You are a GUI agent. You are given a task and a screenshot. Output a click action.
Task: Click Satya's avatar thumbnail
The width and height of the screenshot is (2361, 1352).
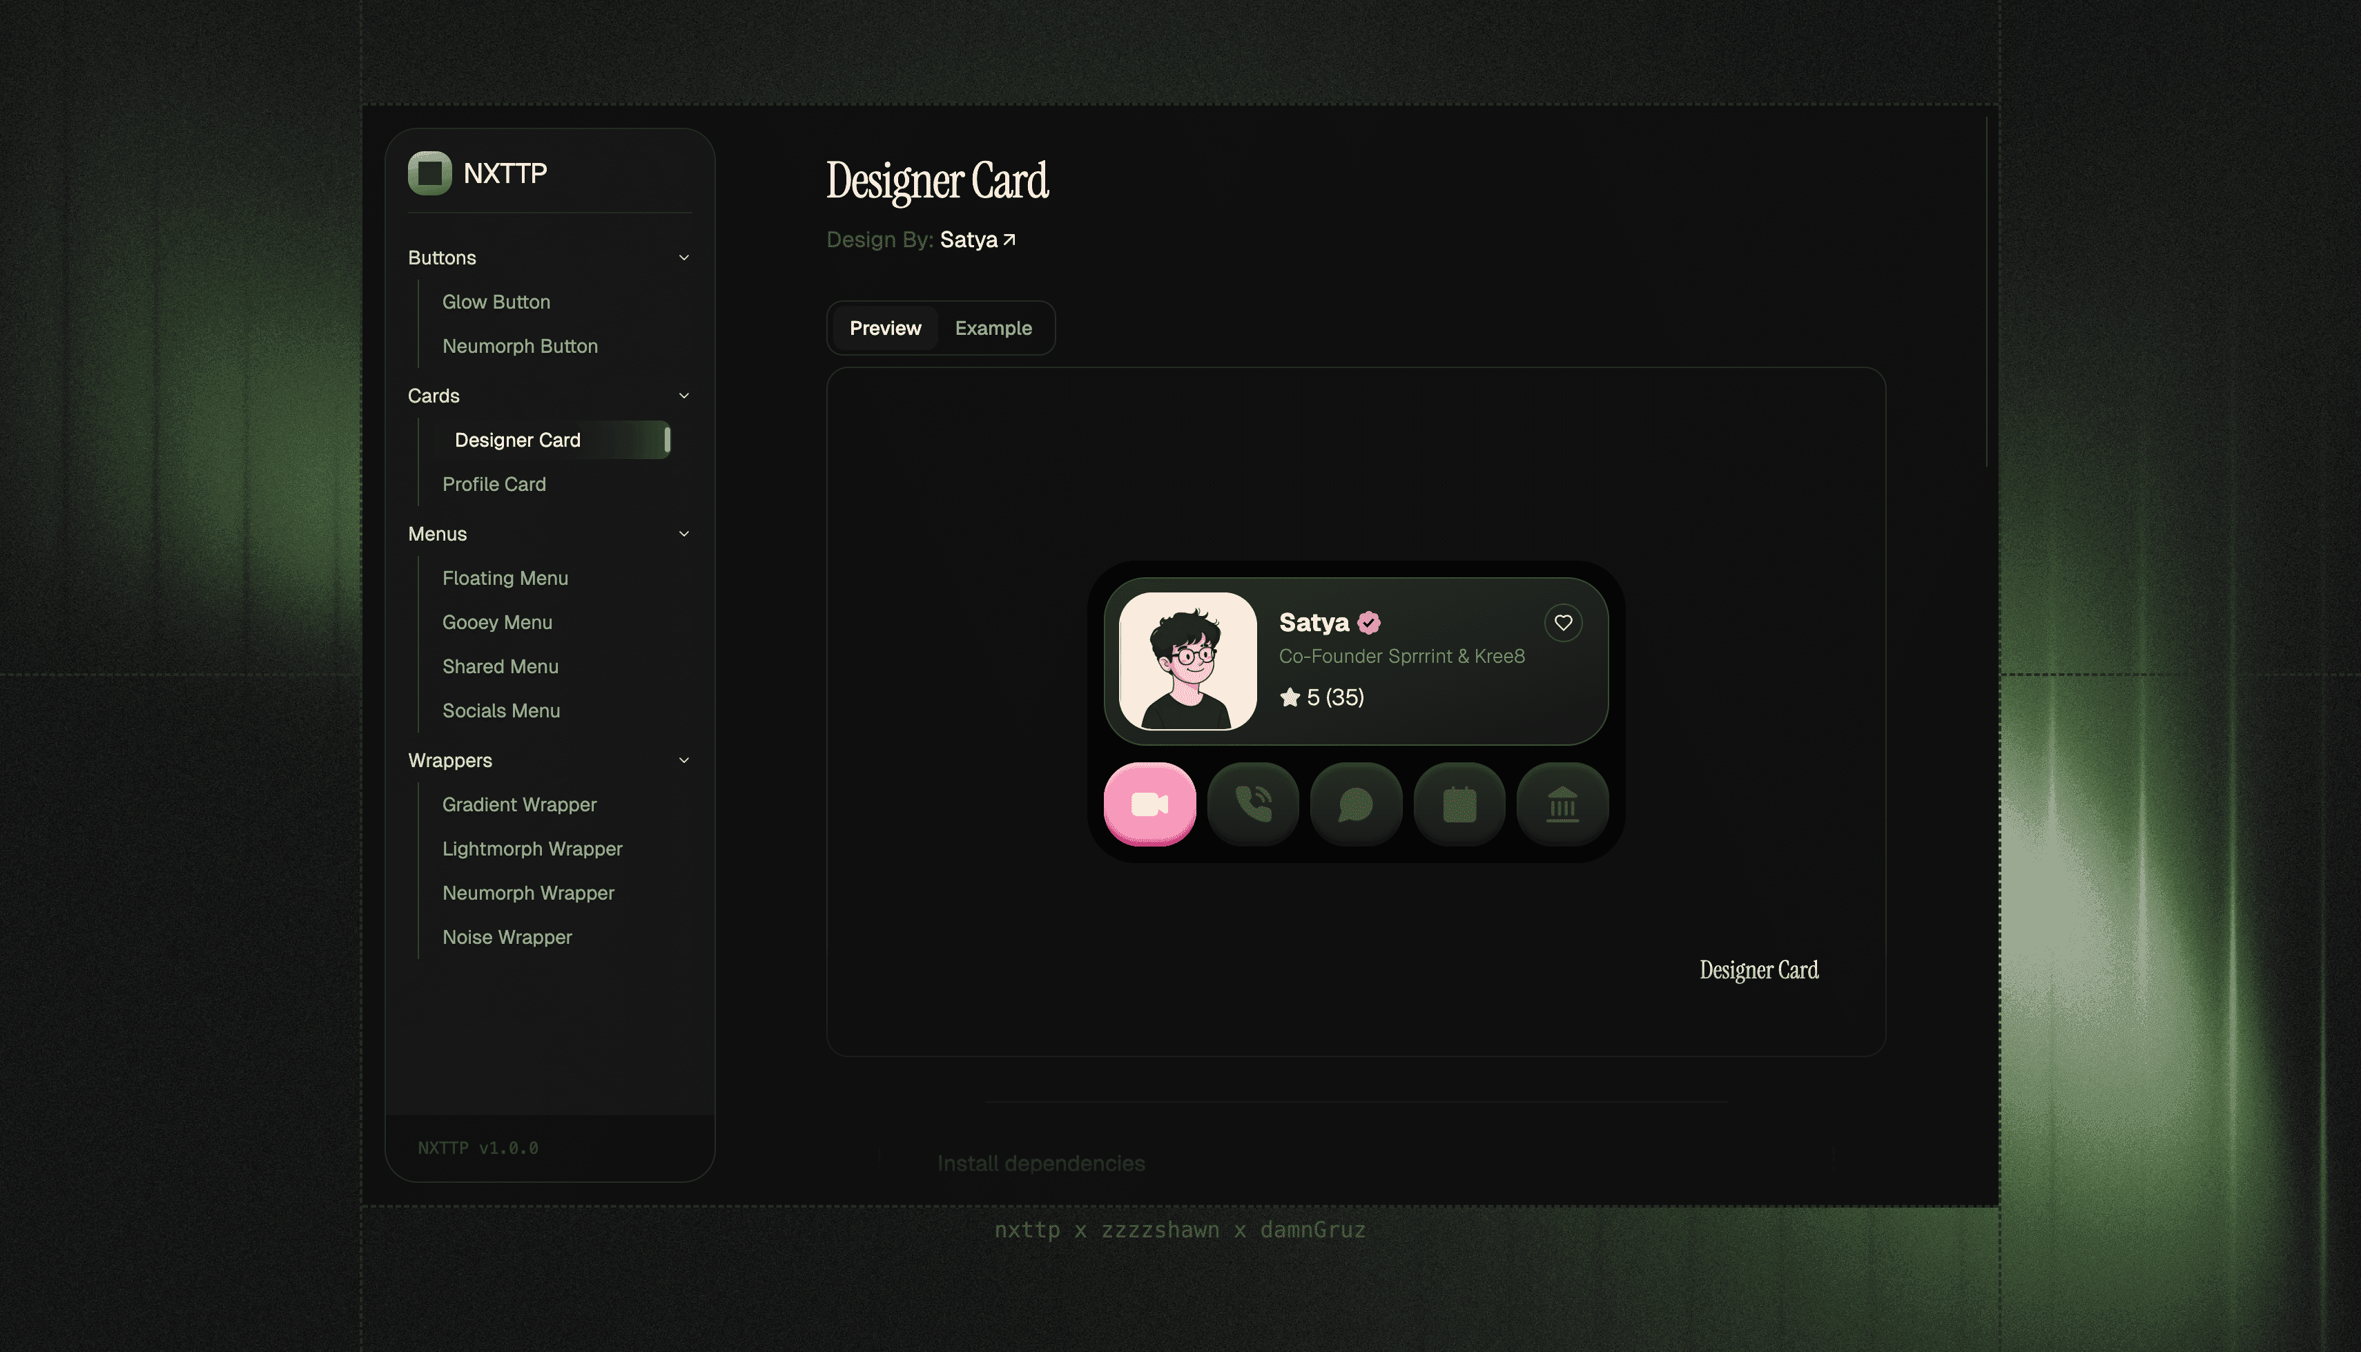[x=1187, y=661]
